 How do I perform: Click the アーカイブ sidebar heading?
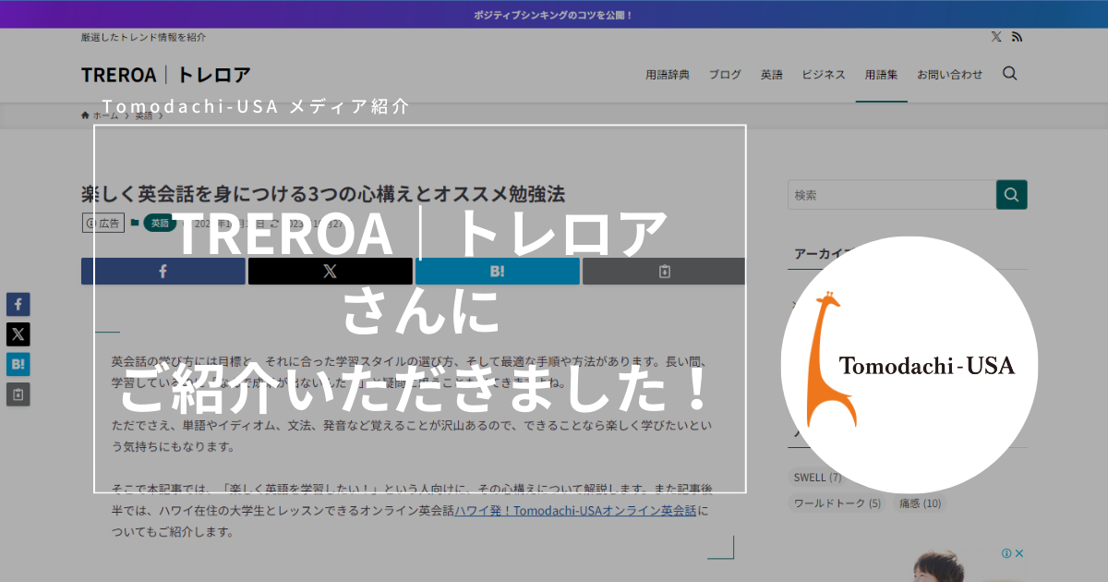[x=827, y=253]
